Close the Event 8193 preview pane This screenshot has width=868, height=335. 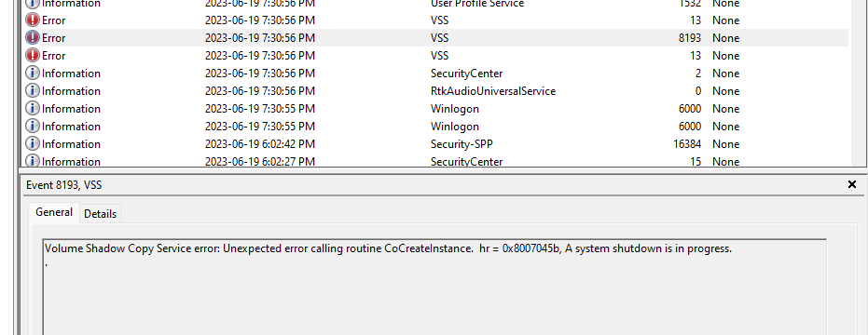point(852,184)
